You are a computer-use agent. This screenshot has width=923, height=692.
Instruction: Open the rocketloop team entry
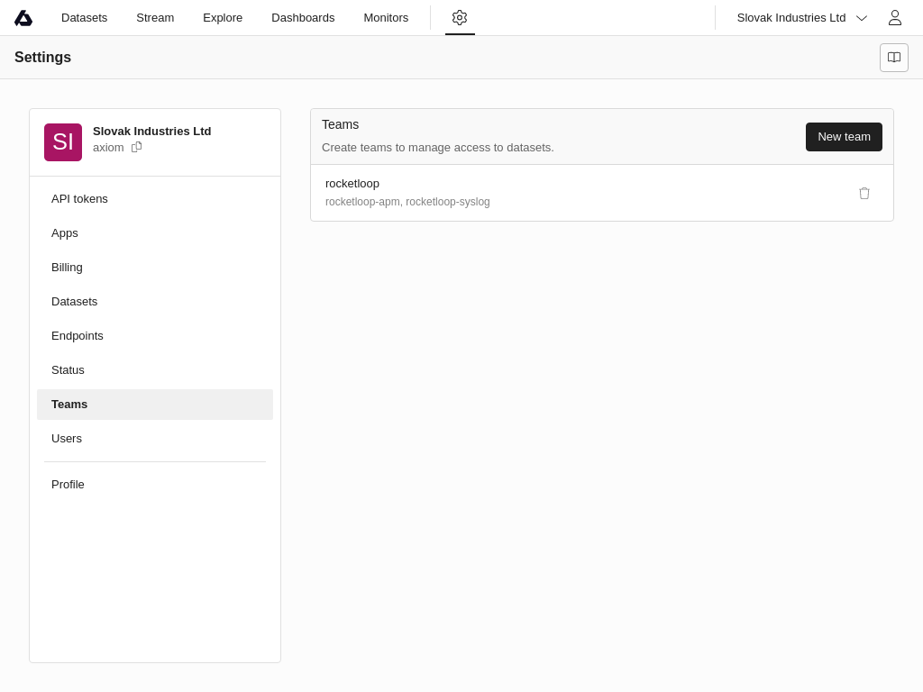[352, 184]
